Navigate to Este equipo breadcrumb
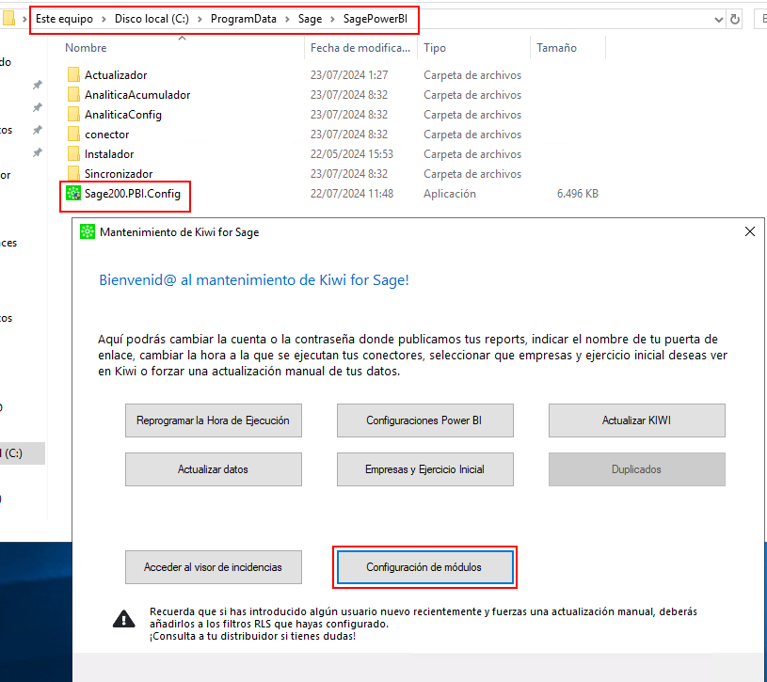This screenshot has width=767, height=682. (x=64, y=19)
